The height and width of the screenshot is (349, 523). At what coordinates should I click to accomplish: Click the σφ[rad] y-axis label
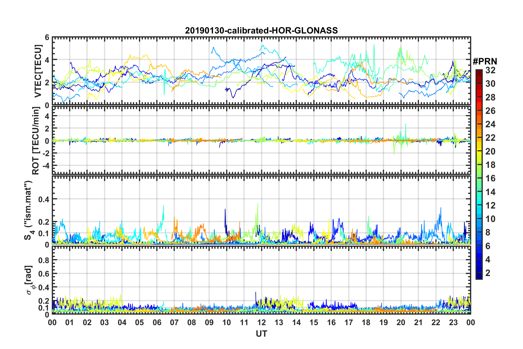(x=29, y=280)
